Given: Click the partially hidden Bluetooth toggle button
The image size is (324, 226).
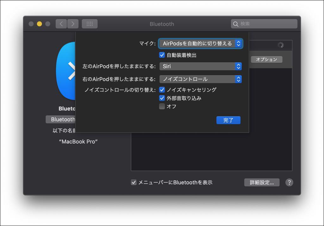Looking at the screenshot, I should [x=60, y=120].
